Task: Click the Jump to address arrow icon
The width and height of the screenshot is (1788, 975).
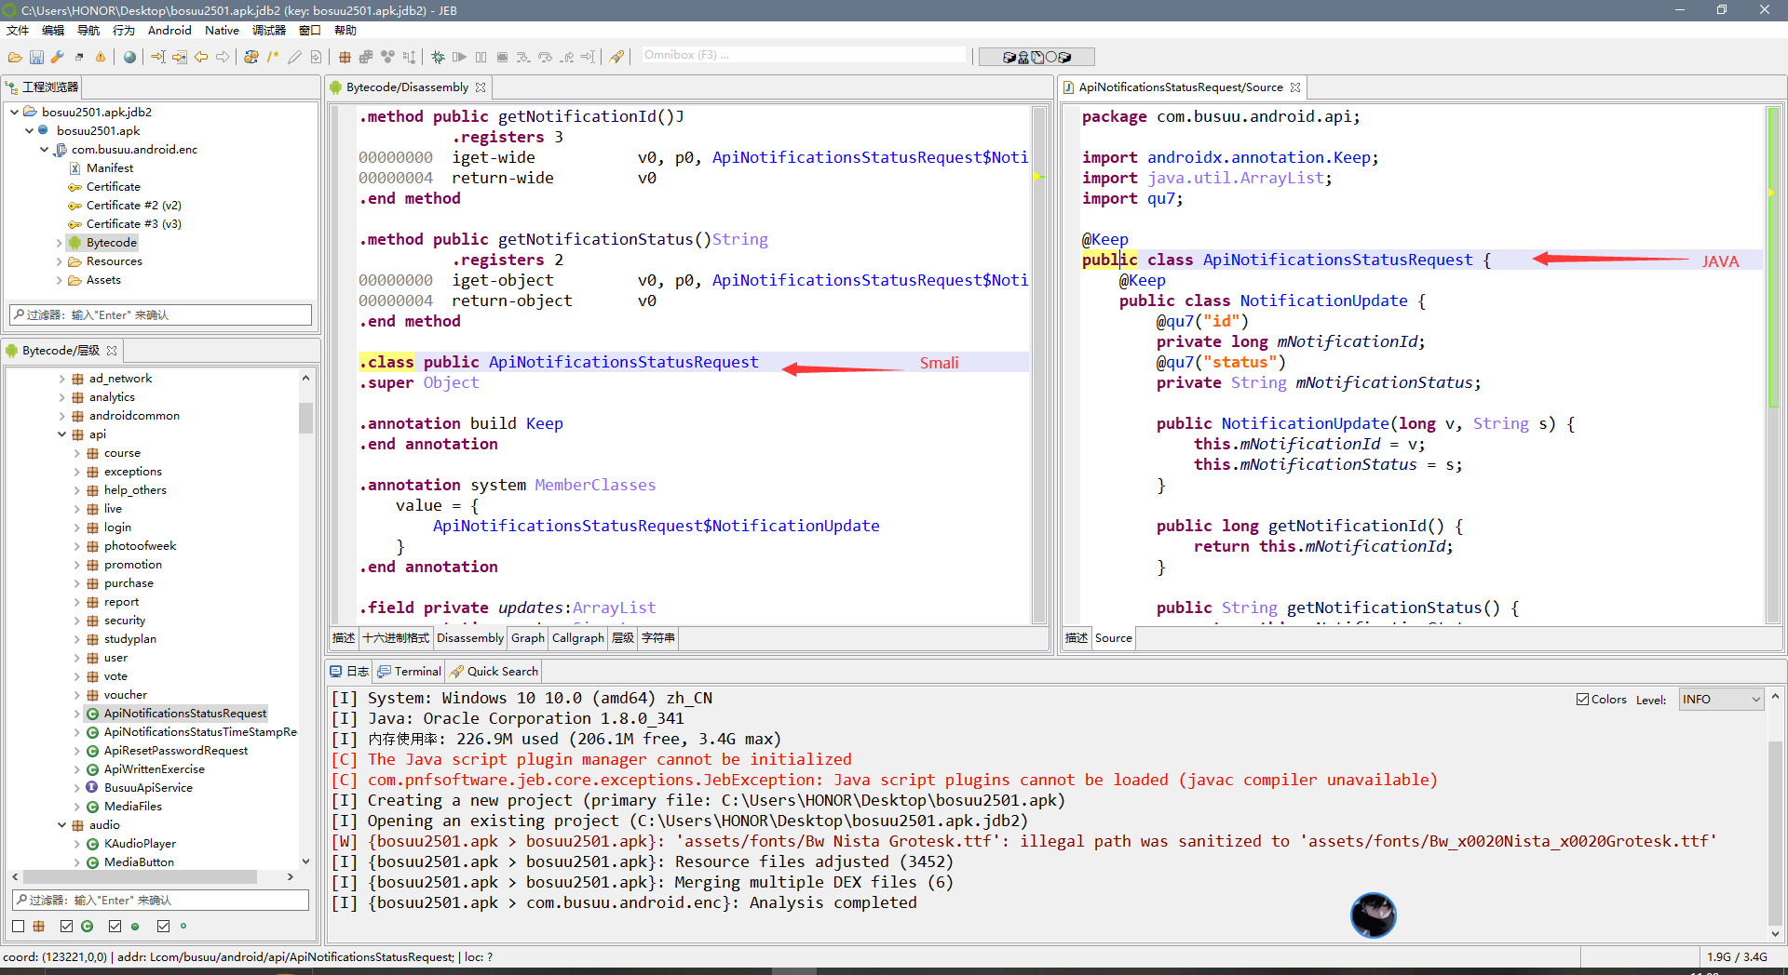Action: pyautogui.click(x=158, y=58)
